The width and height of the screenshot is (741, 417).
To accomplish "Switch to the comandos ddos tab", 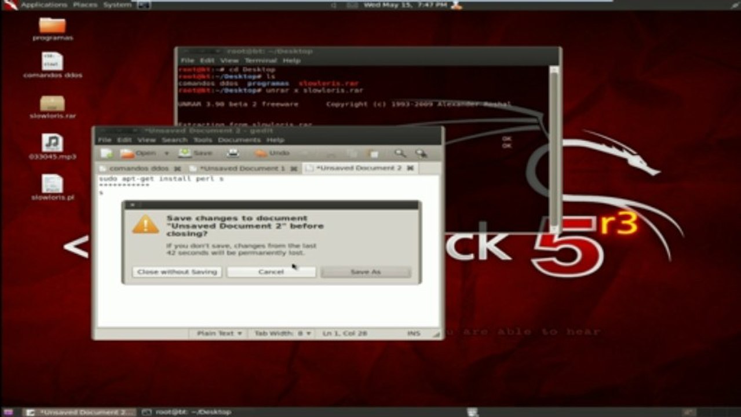I will 138,168.
